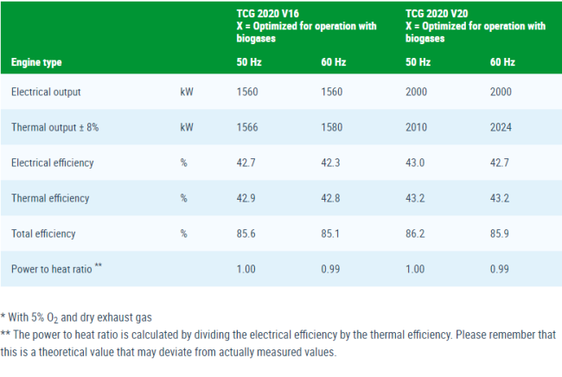Click the 85.1 total efficiency value
The width and height of the screenshot is (562, 377).
point(330,233)
